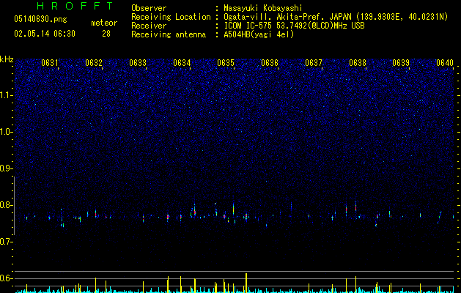Screen dimensions: 461x293
Task: Click the 1.0 kHz axis label
Action: (7, 132)
